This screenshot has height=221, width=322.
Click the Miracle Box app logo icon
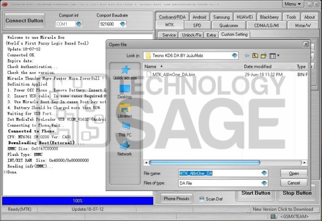(x=5, y=4)
